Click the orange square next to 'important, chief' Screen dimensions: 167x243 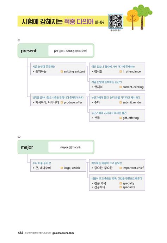[120, 168]
